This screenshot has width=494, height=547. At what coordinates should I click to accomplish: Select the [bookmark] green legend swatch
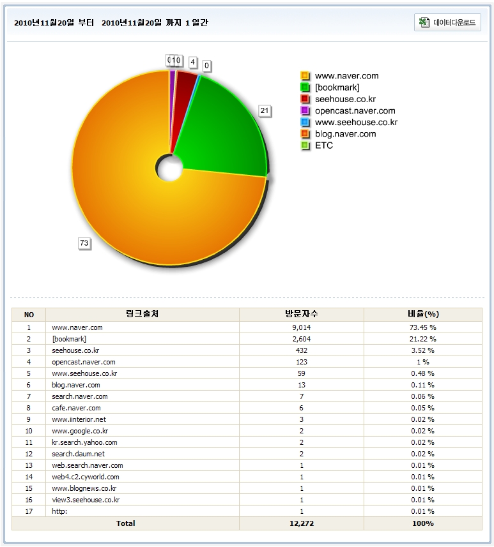(x=305, y=87)
